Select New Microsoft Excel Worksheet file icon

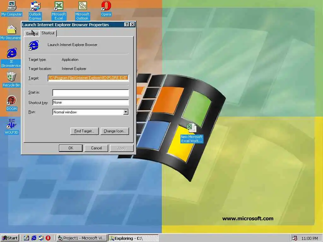pos(192,133)
